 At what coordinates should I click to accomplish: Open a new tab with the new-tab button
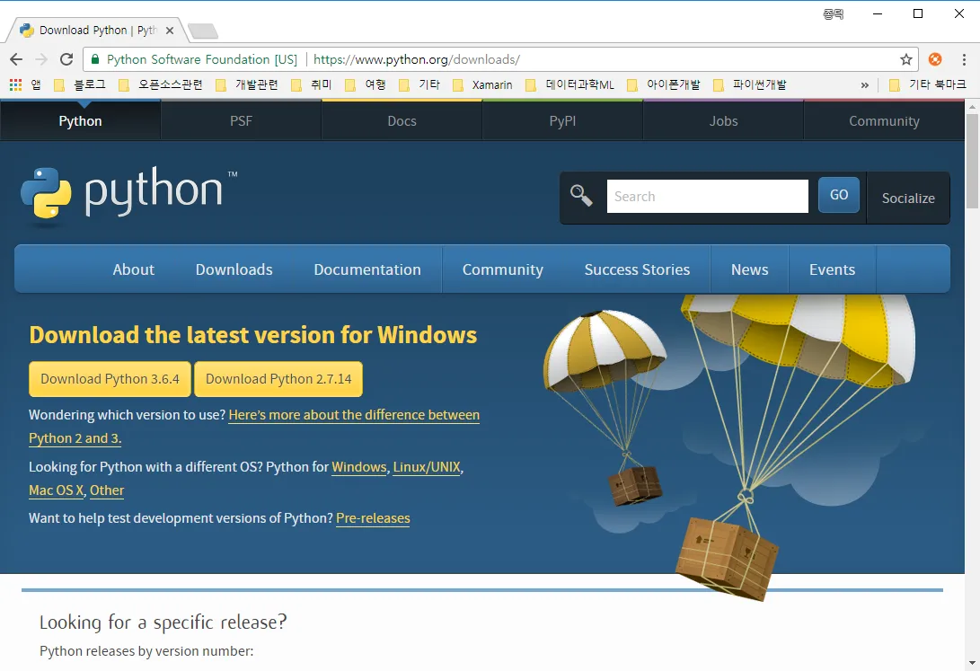click(x=202, y=31)
